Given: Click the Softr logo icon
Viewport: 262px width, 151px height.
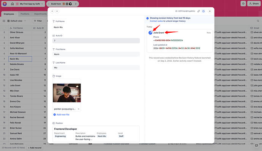Looking at the screenshot, I should [x=5, y=4].
